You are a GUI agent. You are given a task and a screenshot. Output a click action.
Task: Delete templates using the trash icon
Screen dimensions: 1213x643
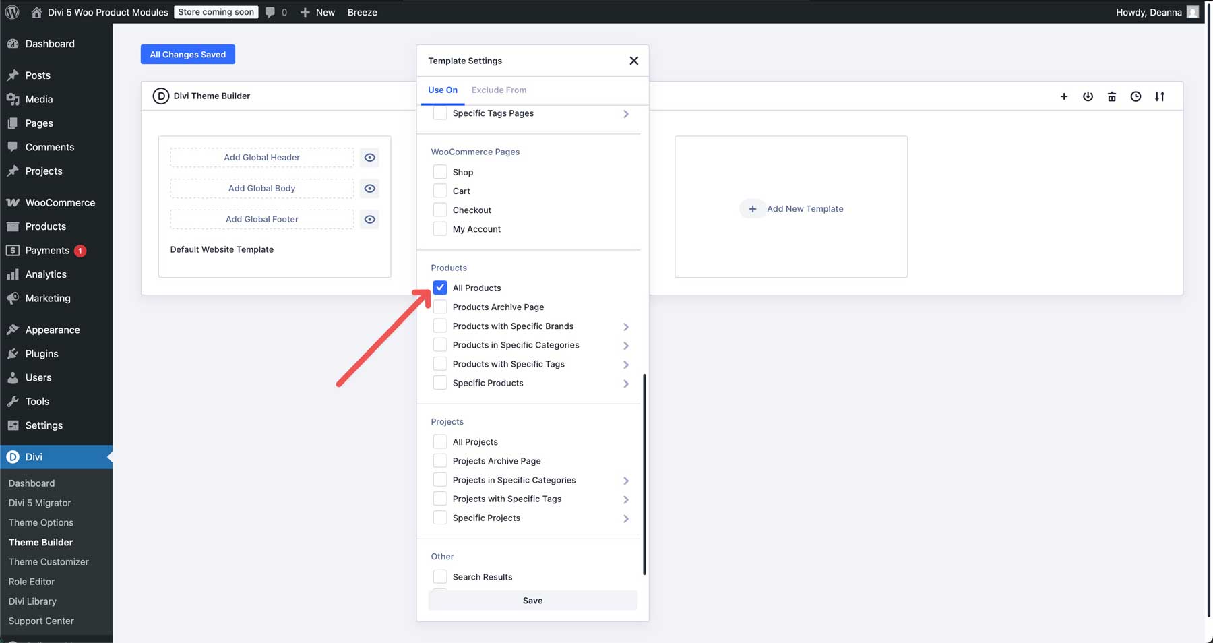(1111, 96)
